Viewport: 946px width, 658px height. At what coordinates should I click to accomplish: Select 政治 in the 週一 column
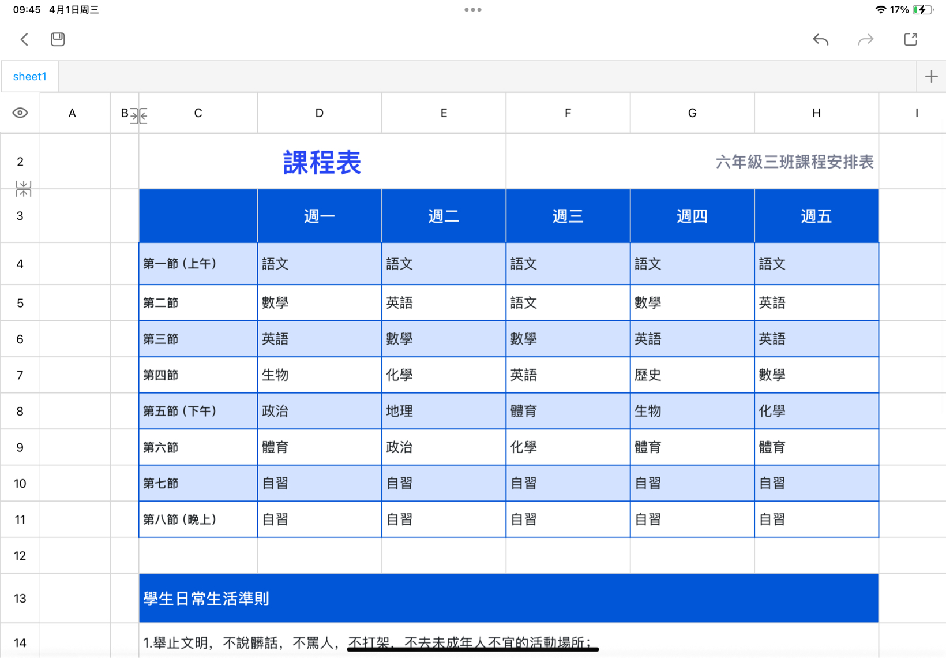320,411
